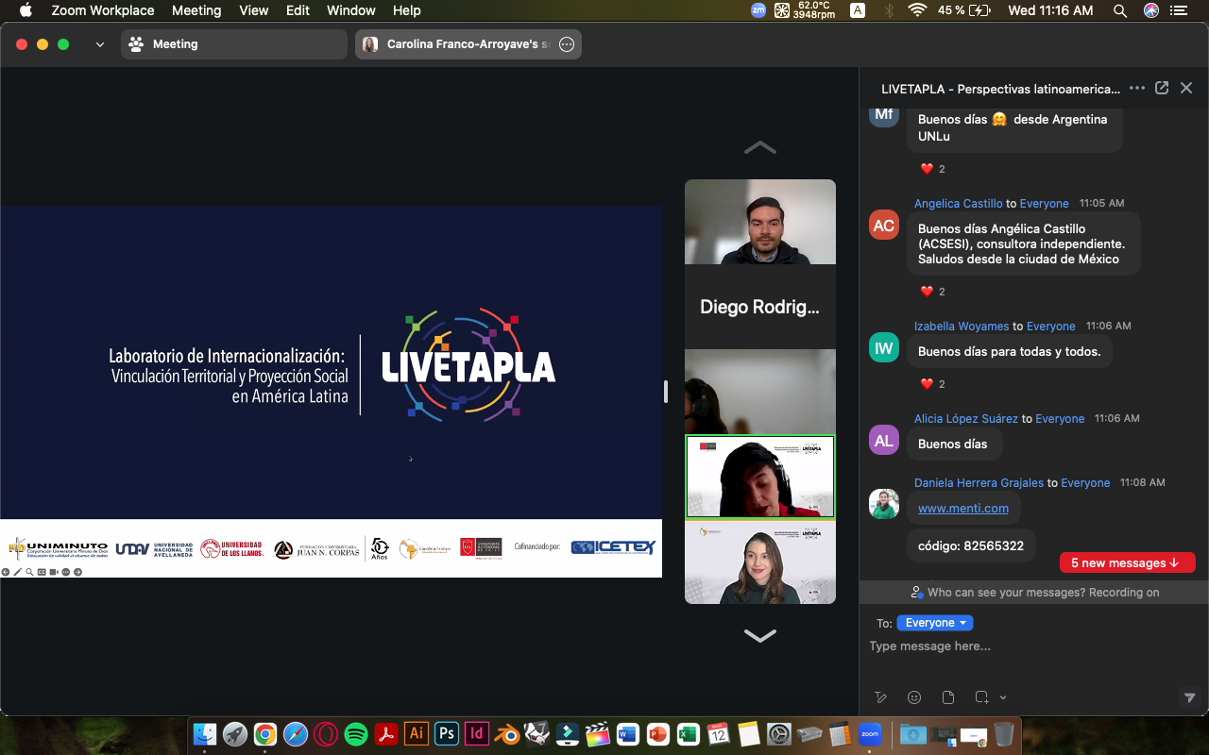Open Microsoft Excel from the Dock
The width and height of the screenshot is (1209, 755).
pos(689,733)
